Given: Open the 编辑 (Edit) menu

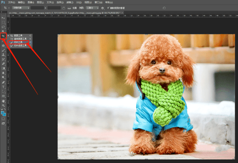Looking at the screenshot, I should [21, 3].
